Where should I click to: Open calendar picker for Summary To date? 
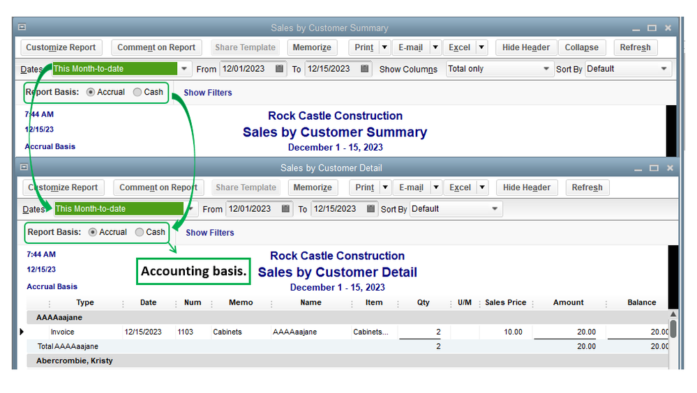pyautogui.click(x=364, y=69)
